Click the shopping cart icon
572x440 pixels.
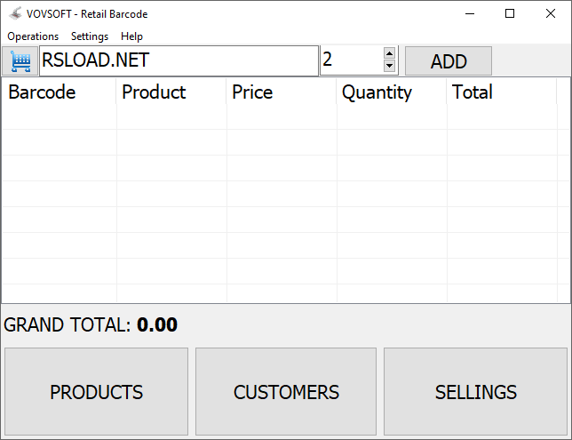[x=19, y=61]
